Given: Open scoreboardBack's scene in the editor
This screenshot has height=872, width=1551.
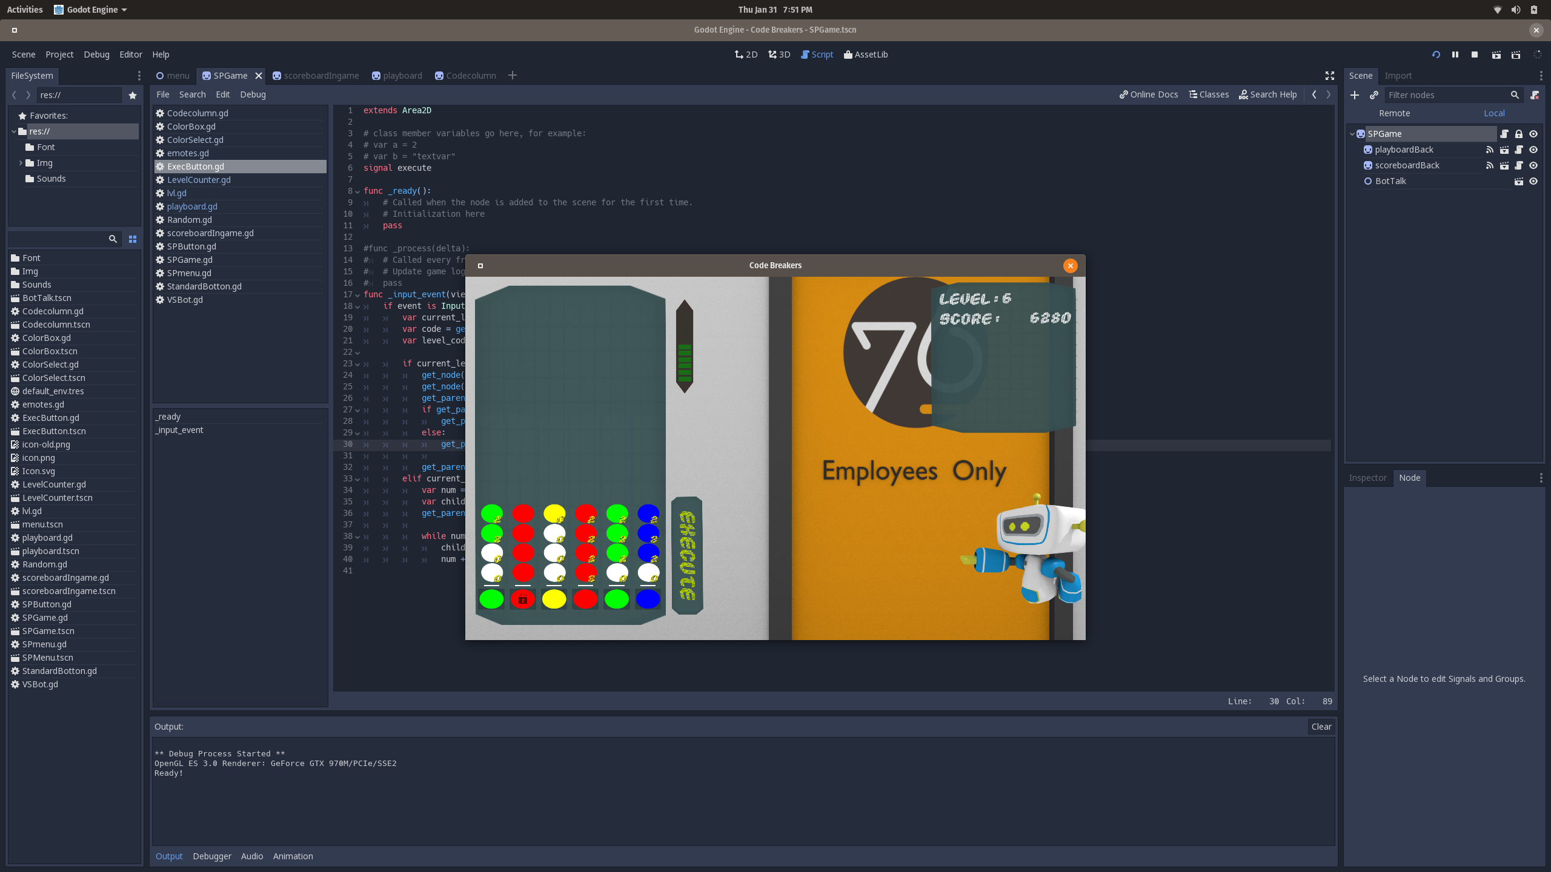Looking at the screenshot, I should [1504, 165].
